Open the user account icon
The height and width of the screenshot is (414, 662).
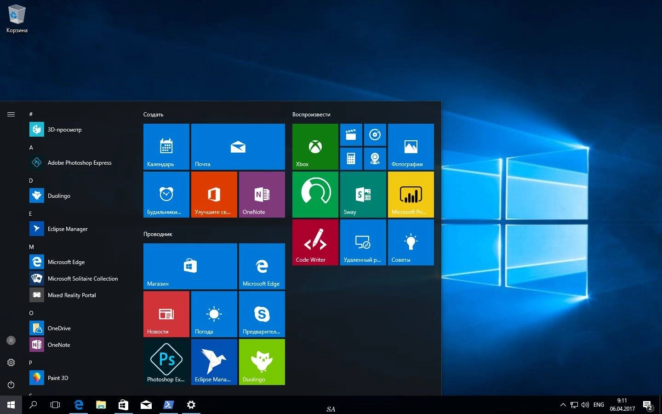pos(11,340)
